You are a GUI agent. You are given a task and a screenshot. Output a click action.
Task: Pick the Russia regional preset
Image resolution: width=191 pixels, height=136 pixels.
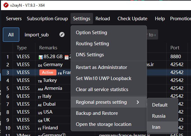163,116
